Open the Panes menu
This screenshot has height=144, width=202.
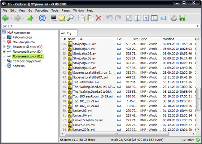(66, 10)
